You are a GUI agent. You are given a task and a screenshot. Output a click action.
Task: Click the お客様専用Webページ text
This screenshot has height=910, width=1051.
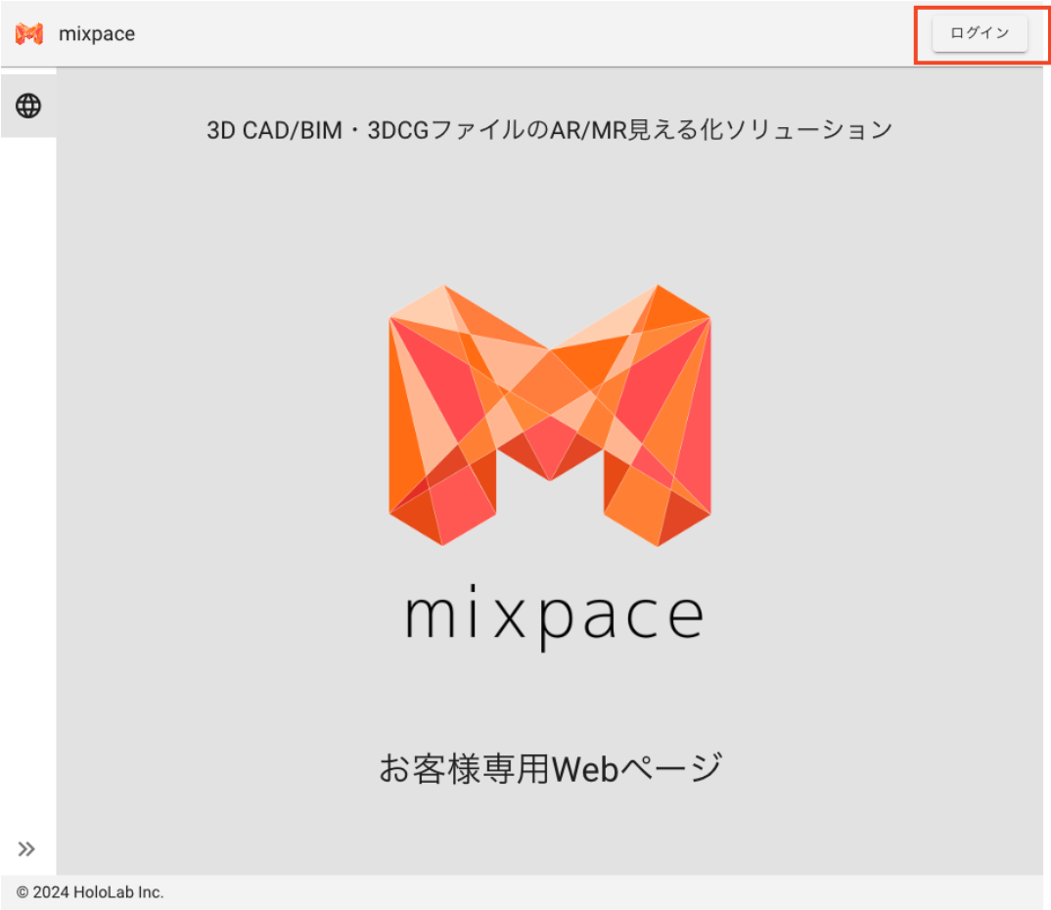(x=550, y=768)
